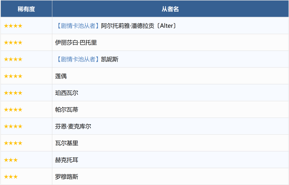Click the three-star rating beside 罗穆路斯
This screenshot has height=185, width=289.
pos(11,177)
